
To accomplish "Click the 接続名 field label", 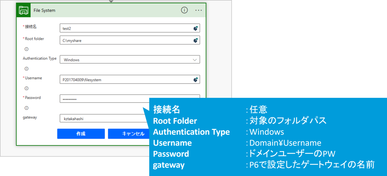I will 31,26.
